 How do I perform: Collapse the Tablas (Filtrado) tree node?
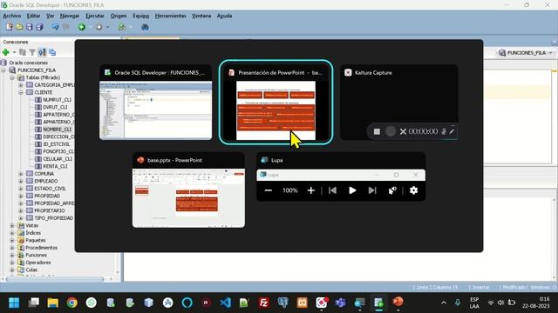[x=12, y=77]
